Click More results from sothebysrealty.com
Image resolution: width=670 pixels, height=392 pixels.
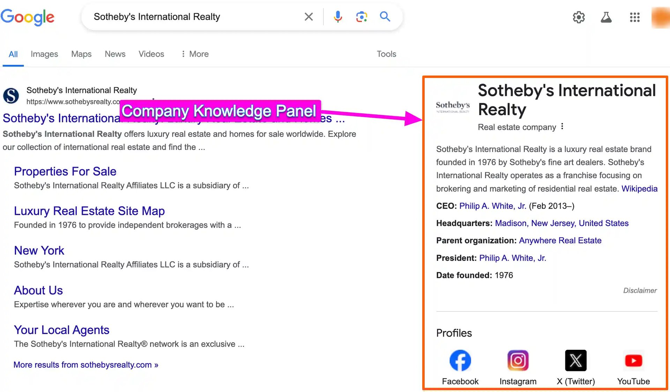click(86, 365)
